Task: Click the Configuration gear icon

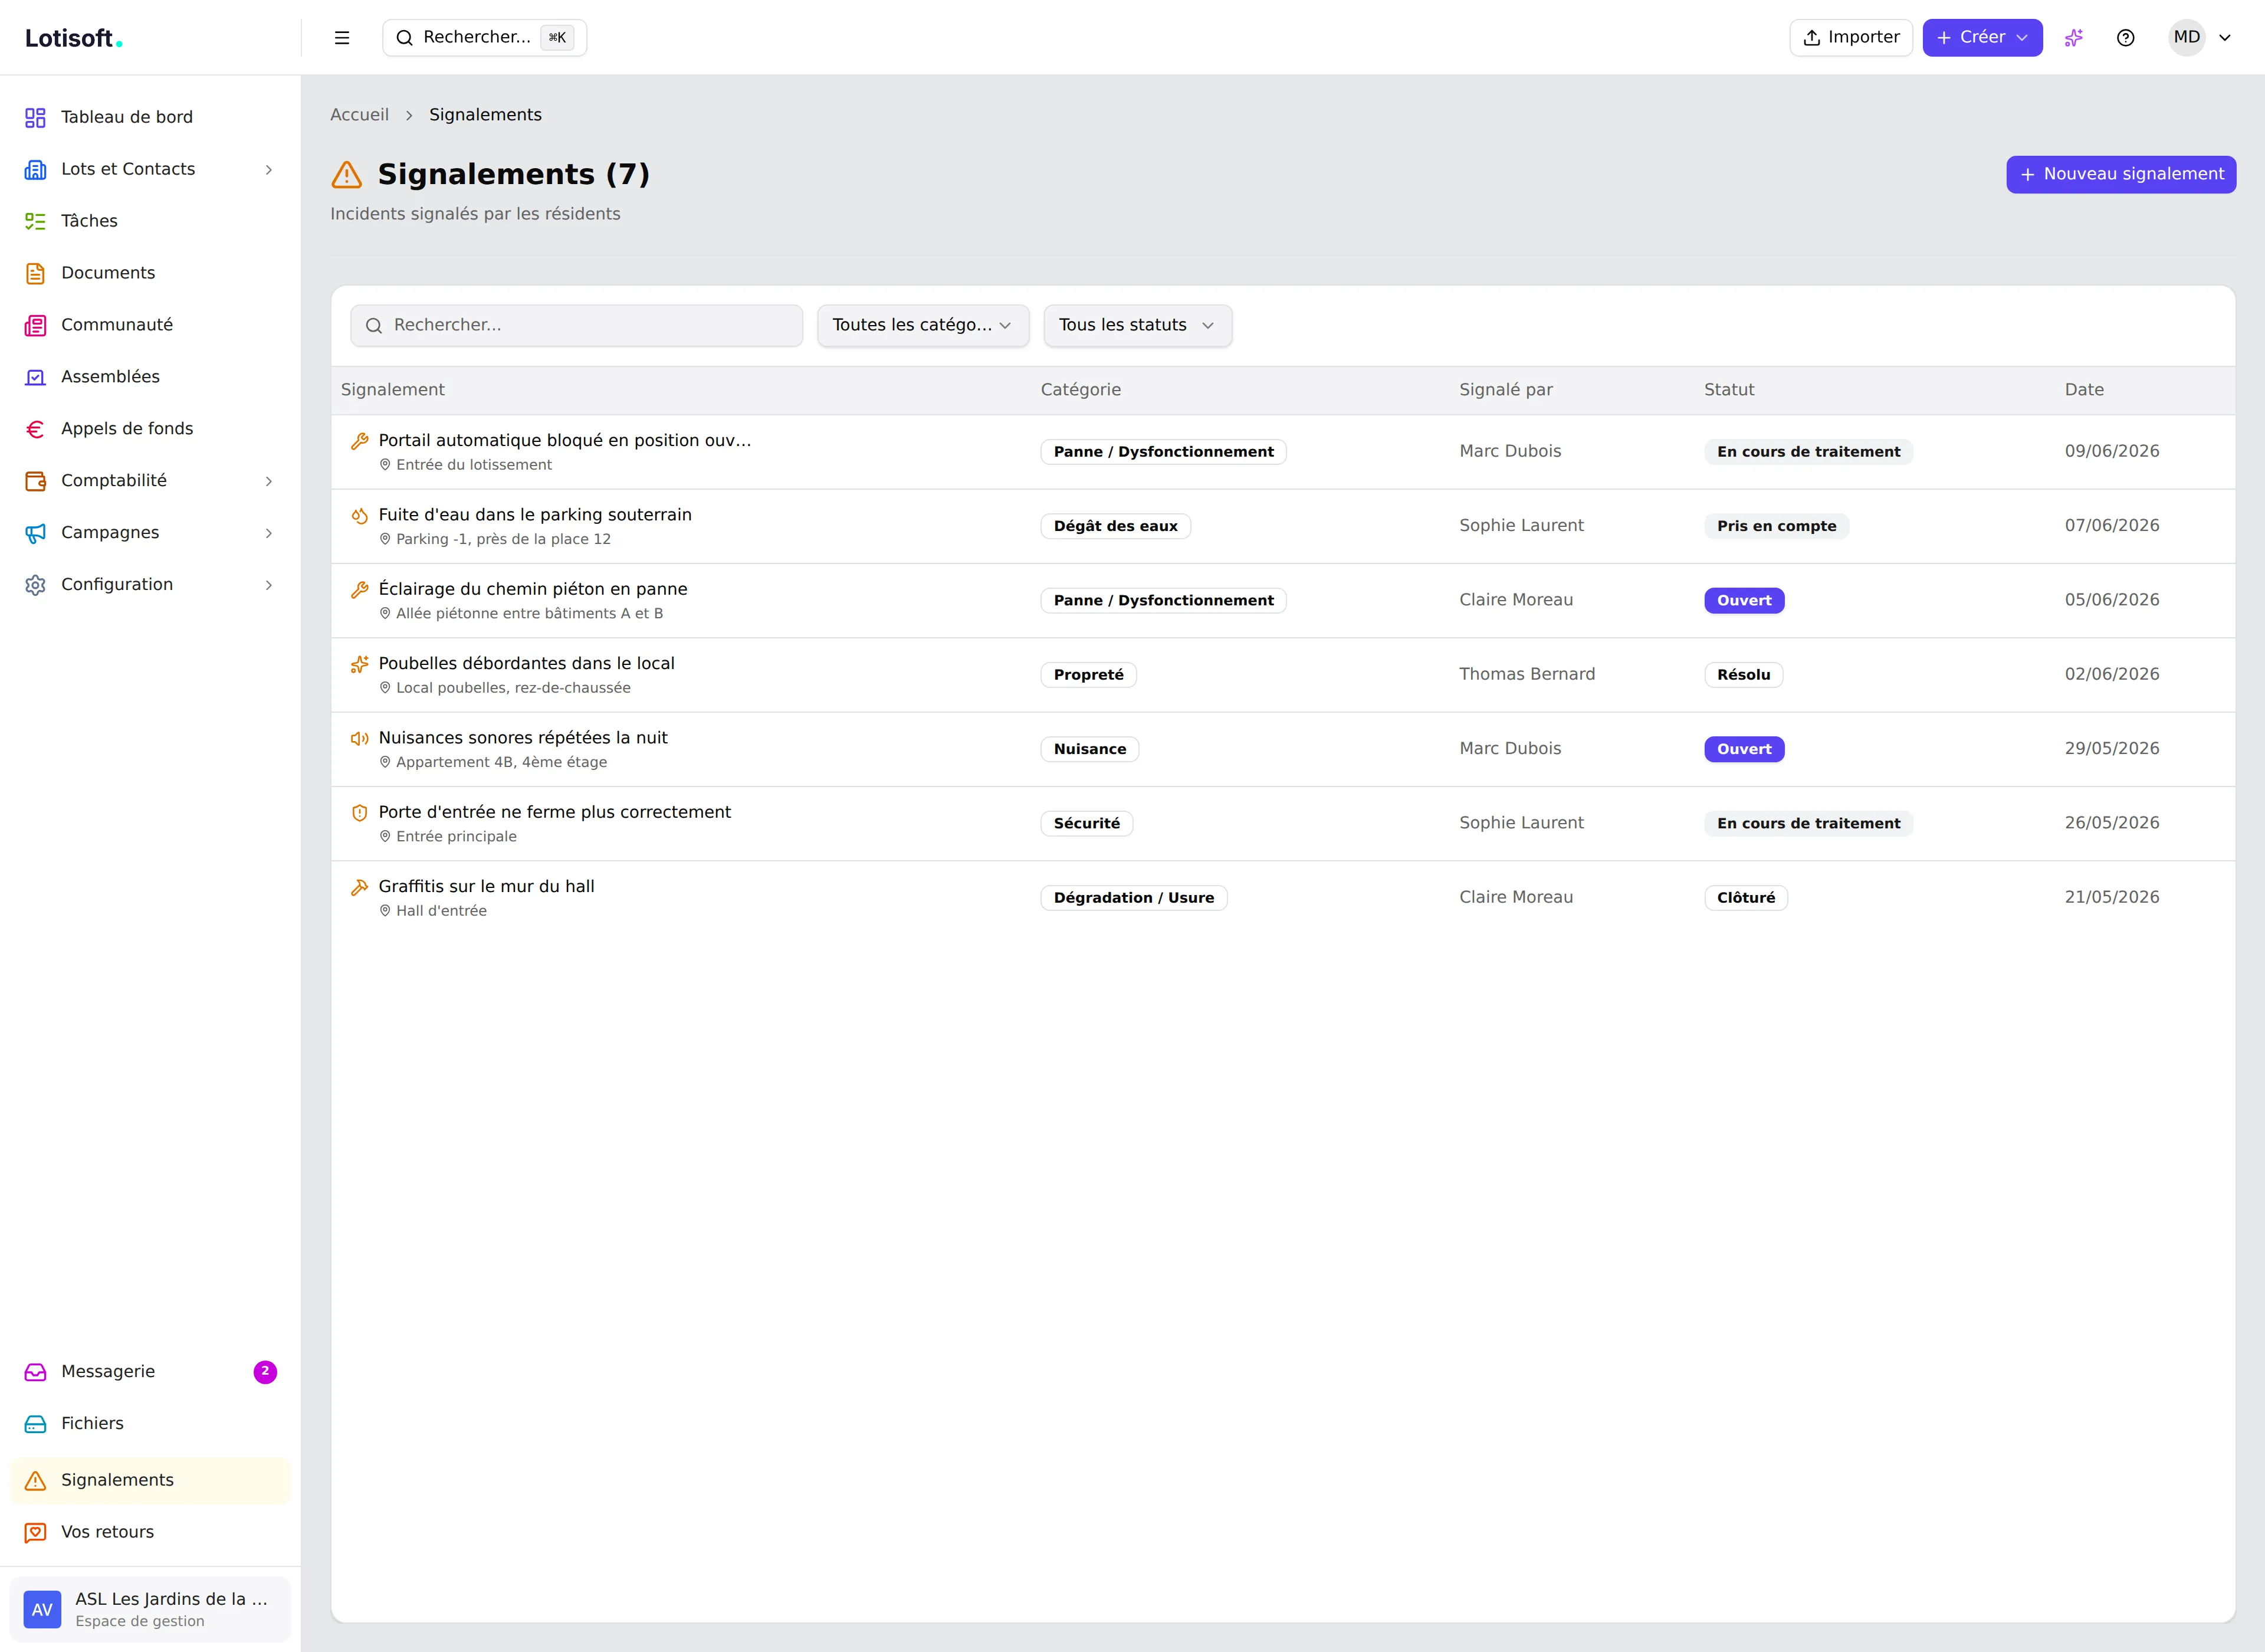Action: (x=35, y=586)
